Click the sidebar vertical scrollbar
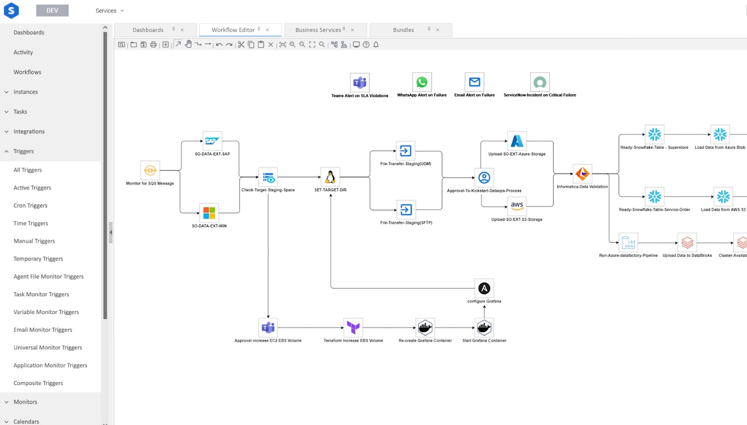This screenshot has height=425, width=747. click(x=105, y=173)
